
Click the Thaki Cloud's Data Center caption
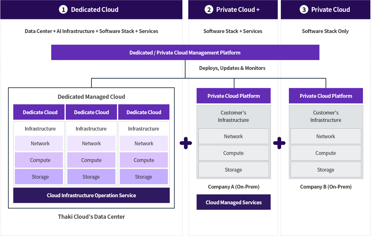point(91,217)
